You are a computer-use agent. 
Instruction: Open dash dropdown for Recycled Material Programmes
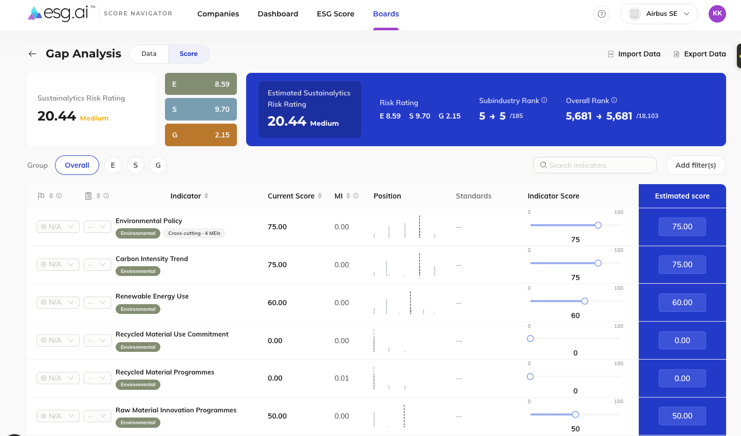(x=98, y=378)
